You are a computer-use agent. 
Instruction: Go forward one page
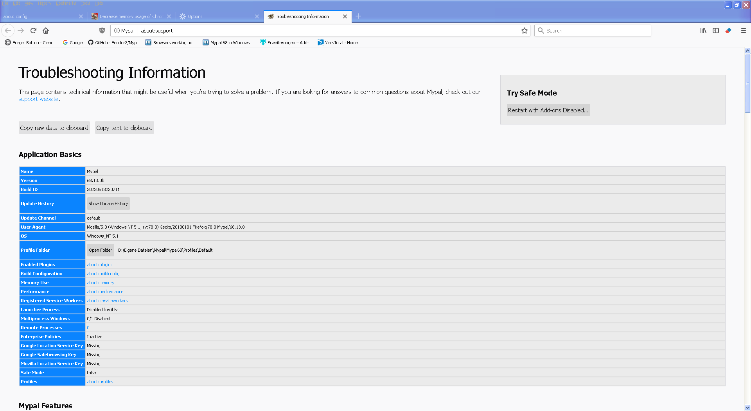21,31
